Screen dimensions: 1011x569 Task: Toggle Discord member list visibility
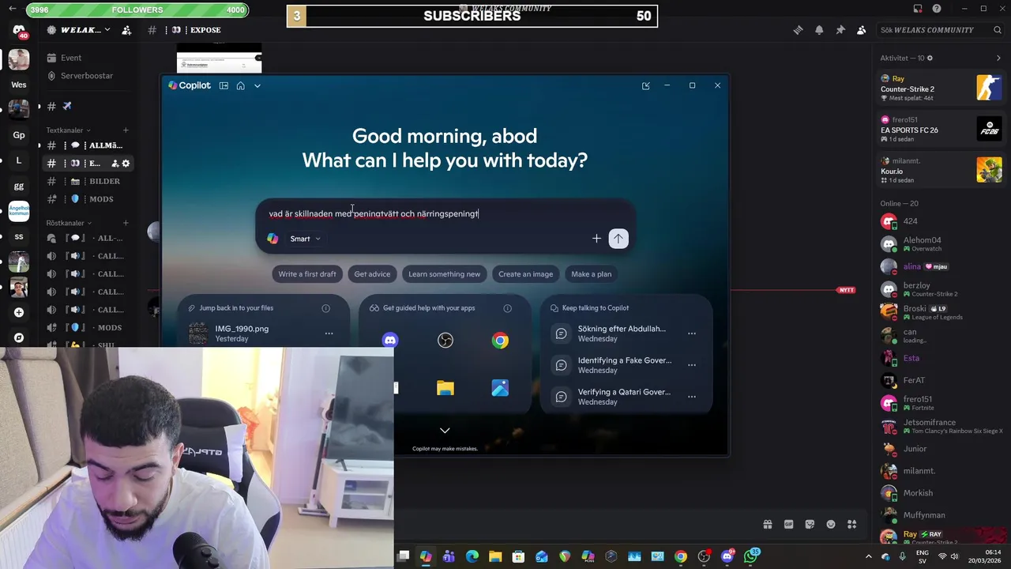(861, 30)
